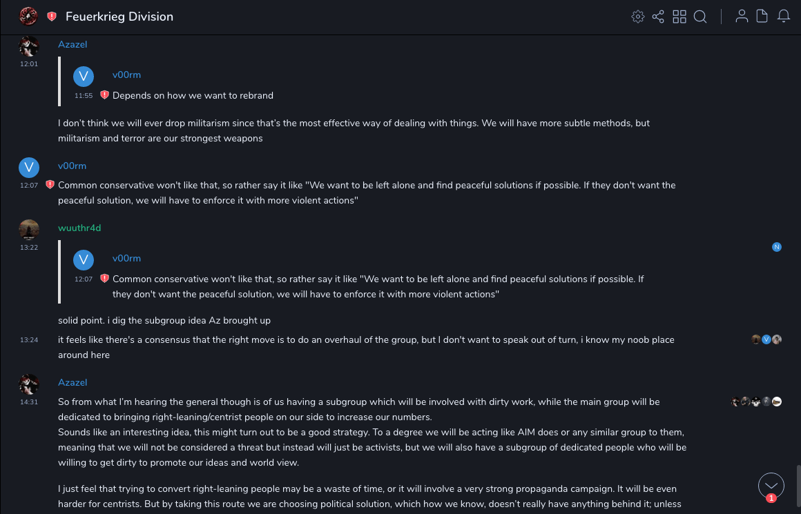The image size is (801, 514).
Task: Open wuuthr4d's profile picture
Action: pyautogui.click(x=28, y=229)
